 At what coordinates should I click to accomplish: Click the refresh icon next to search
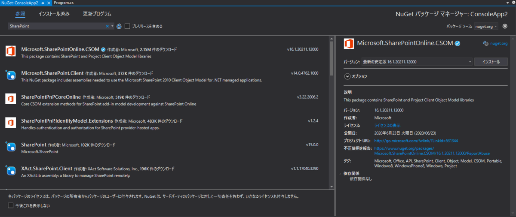click(119, 26)
